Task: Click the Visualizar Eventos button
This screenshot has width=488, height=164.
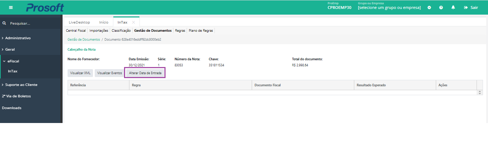Action: point(110,73)
